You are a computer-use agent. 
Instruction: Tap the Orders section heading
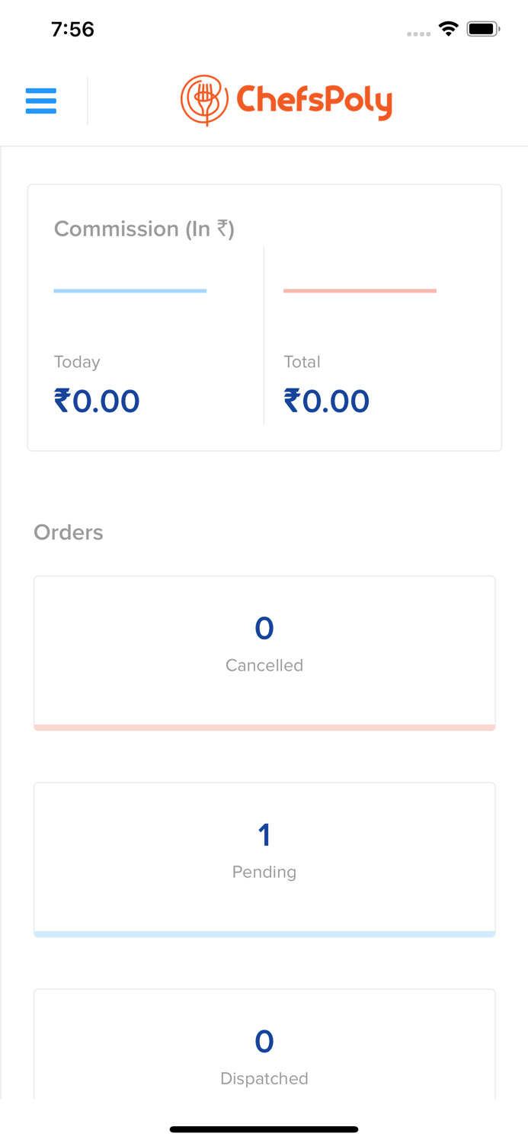(69, 532)
